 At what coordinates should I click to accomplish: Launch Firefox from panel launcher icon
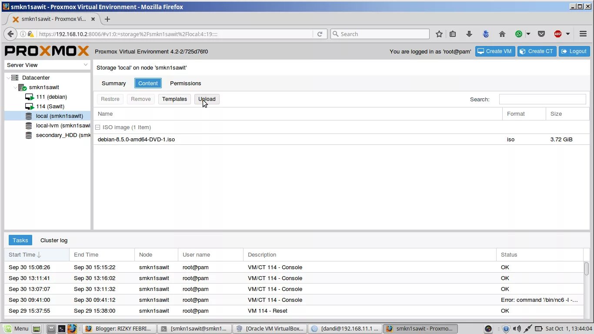72,329
